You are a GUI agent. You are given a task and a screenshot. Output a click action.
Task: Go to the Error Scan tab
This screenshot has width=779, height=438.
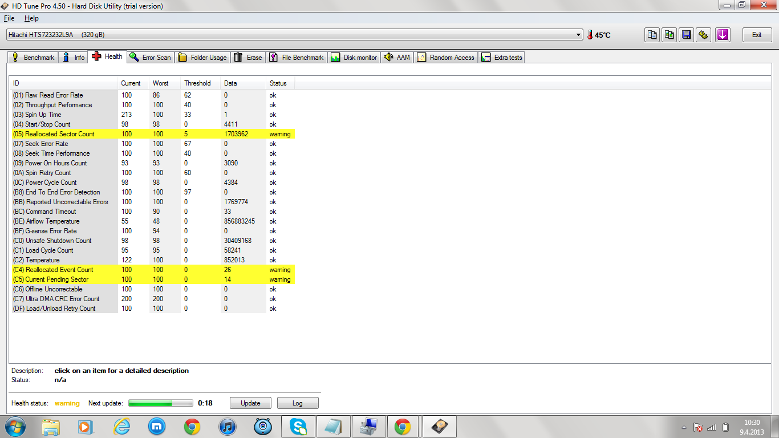151,58
